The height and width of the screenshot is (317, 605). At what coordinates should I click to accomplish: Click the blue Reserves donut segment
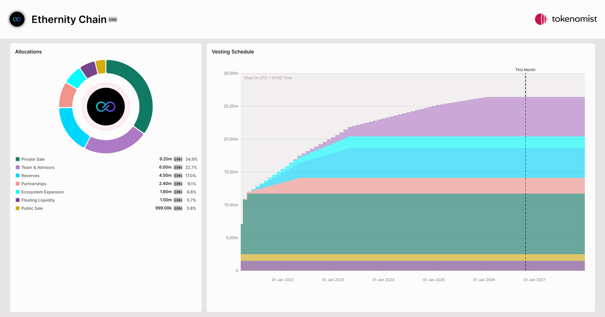point(71,128)
